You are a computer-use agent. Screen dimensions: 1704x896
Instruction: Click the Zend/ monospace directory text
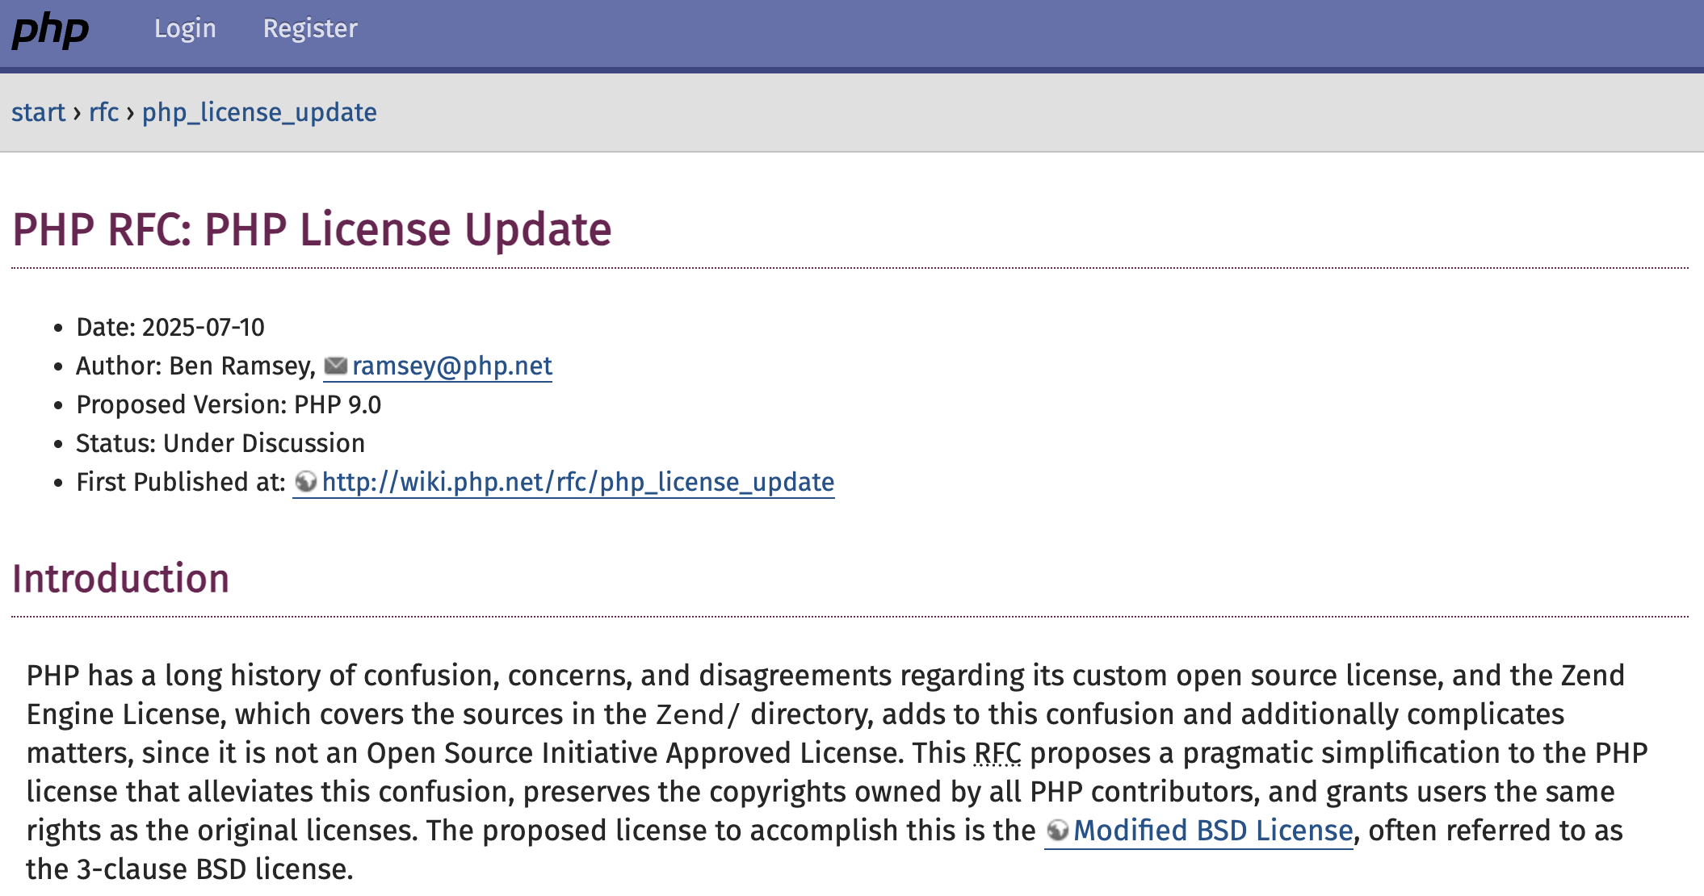(698, 715)
